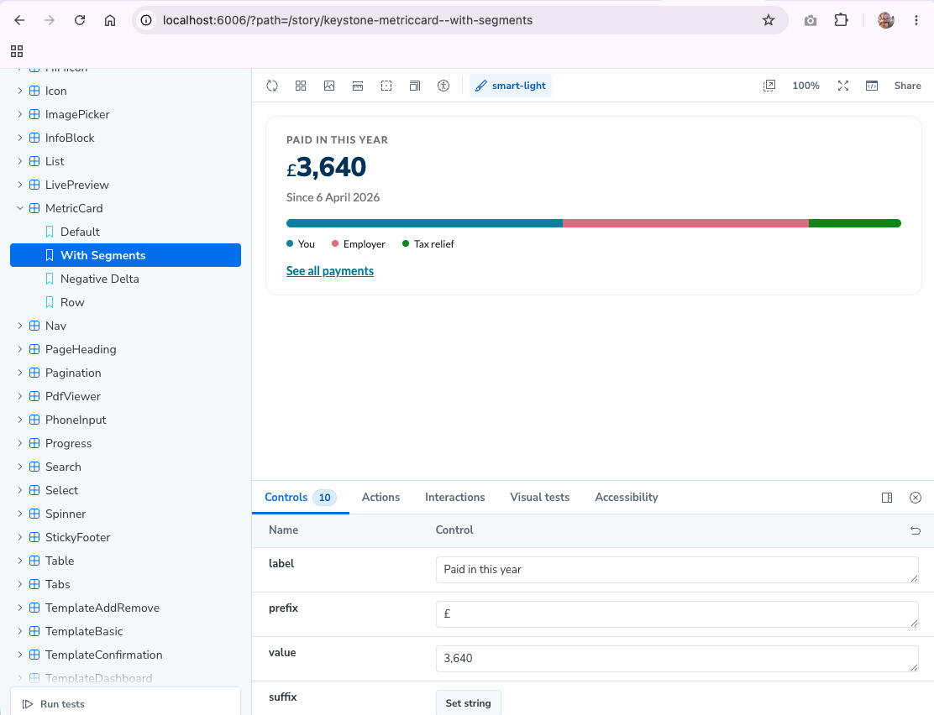Screen dimensions: 934x715
Task: Close the addons panel
Action: tap(916, 498)
